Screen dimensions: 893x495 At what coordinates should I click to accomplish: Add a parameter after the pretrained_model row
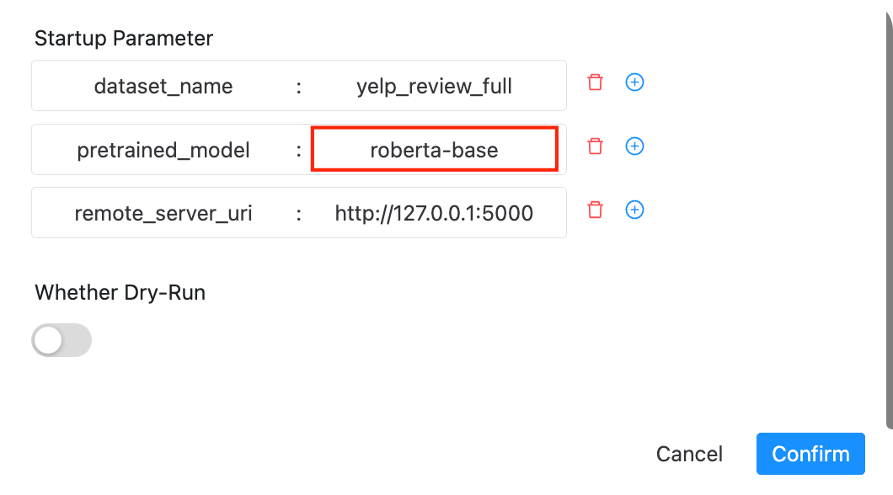[x=634, y=146]
